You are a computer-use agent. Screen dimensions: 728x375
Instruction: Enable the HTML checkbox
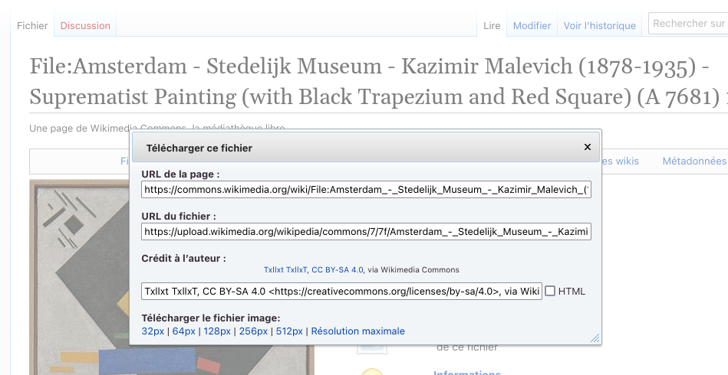(x=550, y=292)
